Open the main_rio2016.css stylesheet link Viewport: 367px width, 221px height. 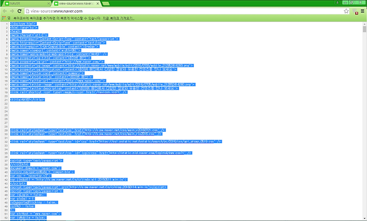click(120, 134)
